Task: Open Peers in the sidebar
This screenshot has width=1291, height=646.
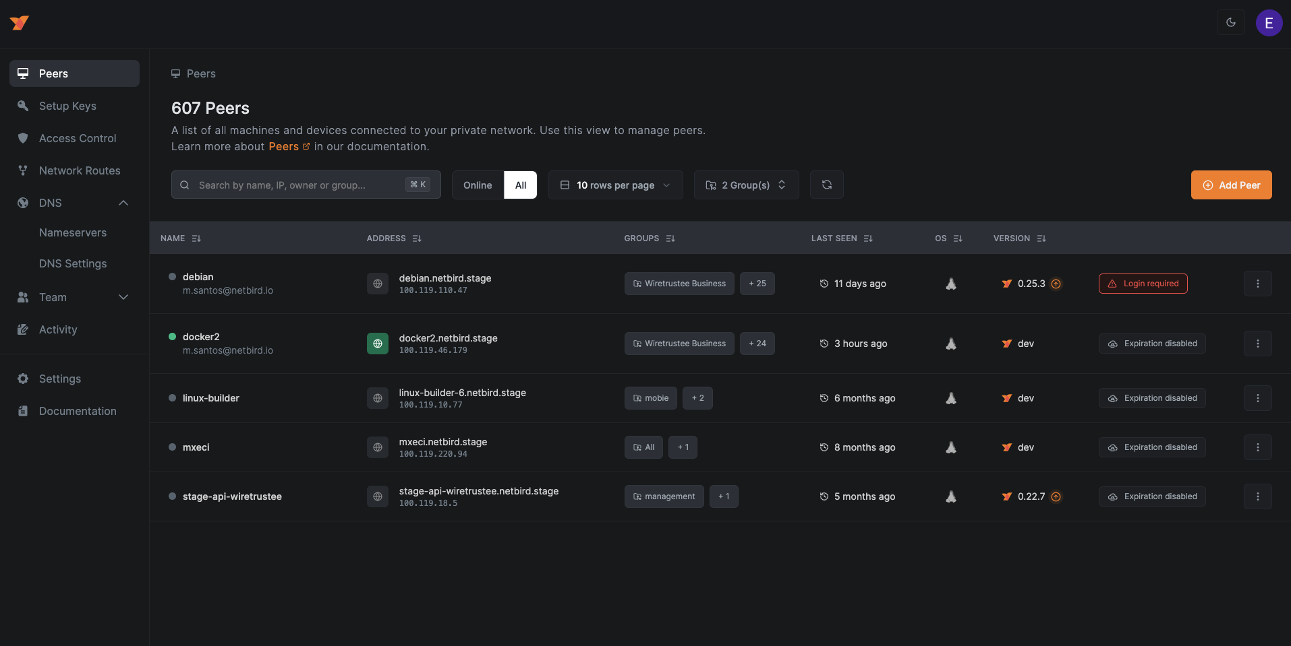Action: point(74,73)
